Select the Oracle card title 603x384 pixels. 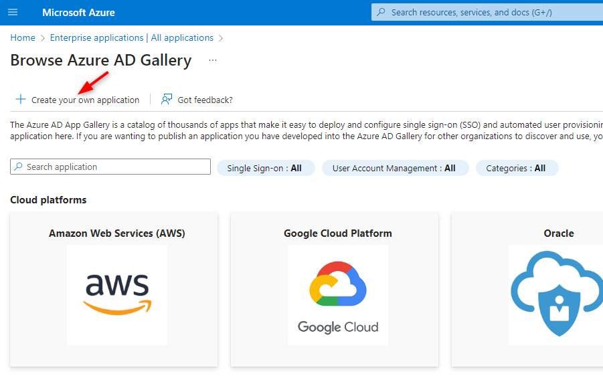coord(558,233)
